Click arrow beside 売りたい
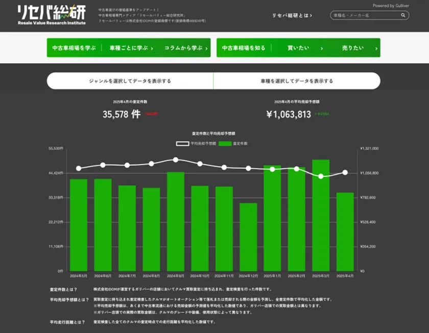429x333 pixels. 376,48
